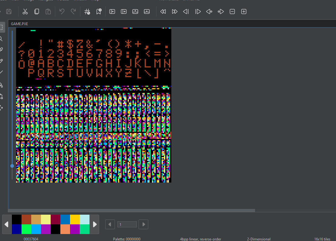Select the Flood Fill bucket tool
Viewport: 336px width, 241px height.
click(x=2, y=85)
